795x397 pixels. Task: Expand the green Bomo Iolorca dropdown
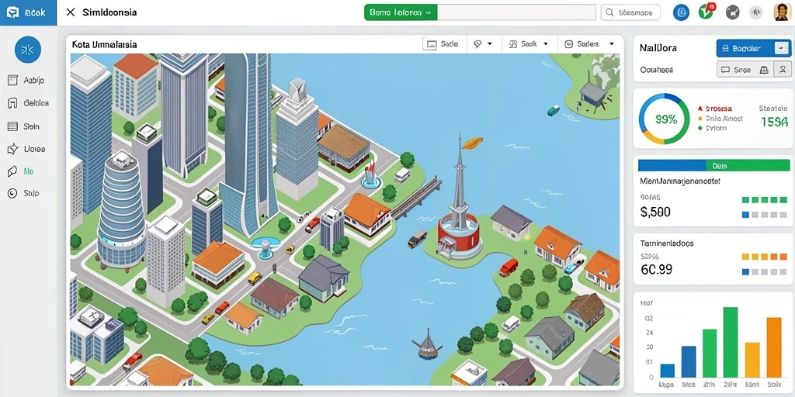coord(401,12)
